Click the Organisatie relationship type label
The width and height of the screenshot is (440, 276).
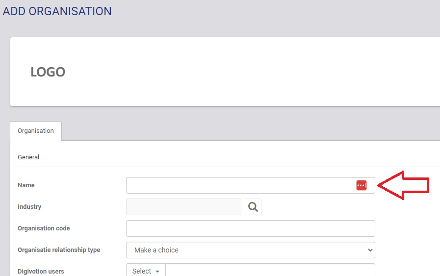click(x=59, y=250)
